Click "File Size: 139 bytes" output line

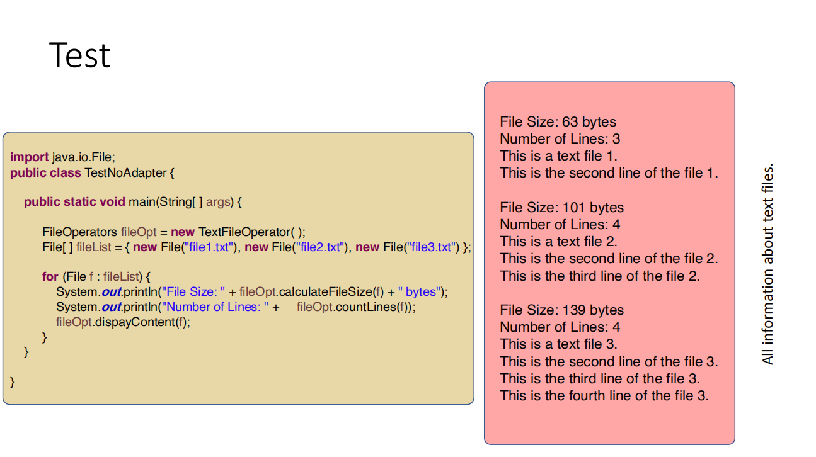[562, 310]
